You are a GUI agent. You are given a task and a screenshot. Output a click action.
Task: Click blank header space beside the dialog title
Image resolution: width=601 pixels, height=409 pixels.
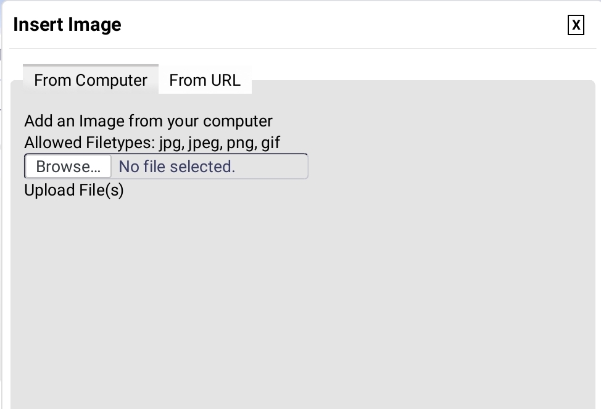click(x=339, y=25)
